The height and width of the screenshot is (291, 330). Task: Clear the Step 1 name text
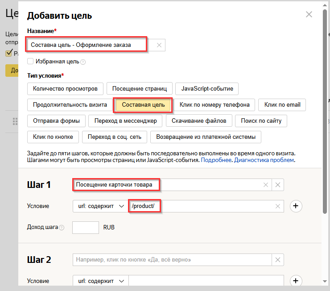[266, 184]
